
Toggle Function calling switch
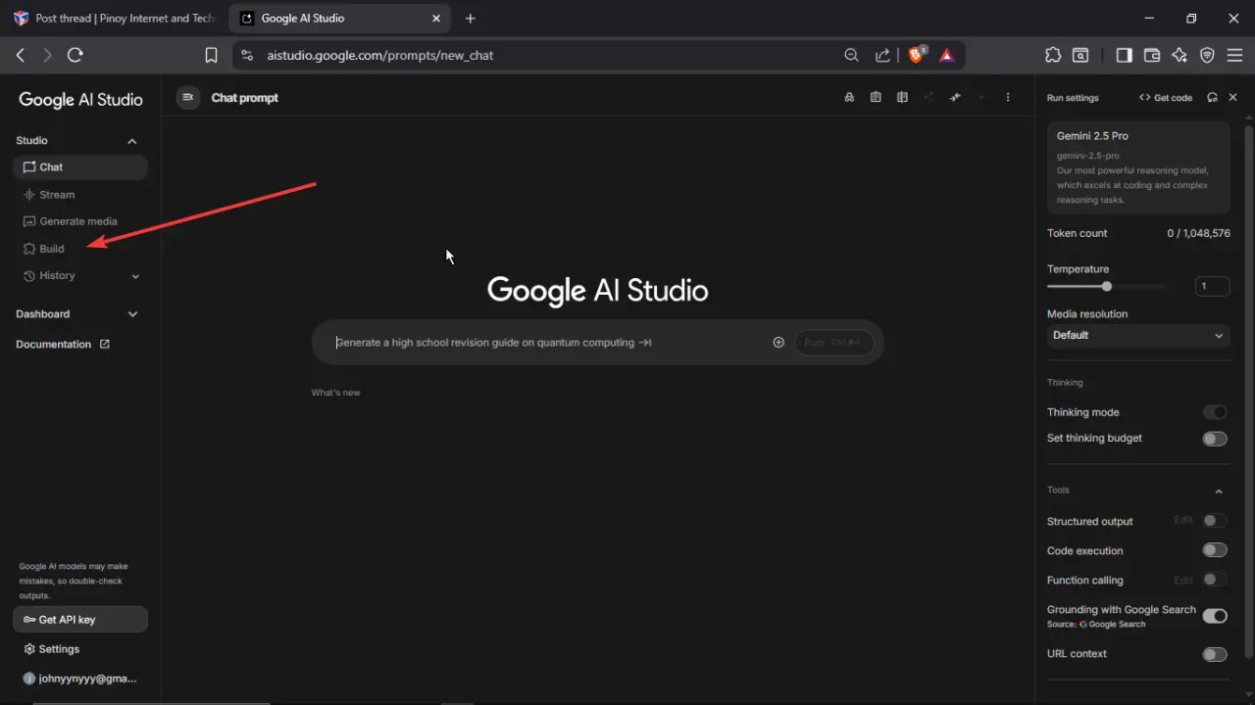(1215, 580)
